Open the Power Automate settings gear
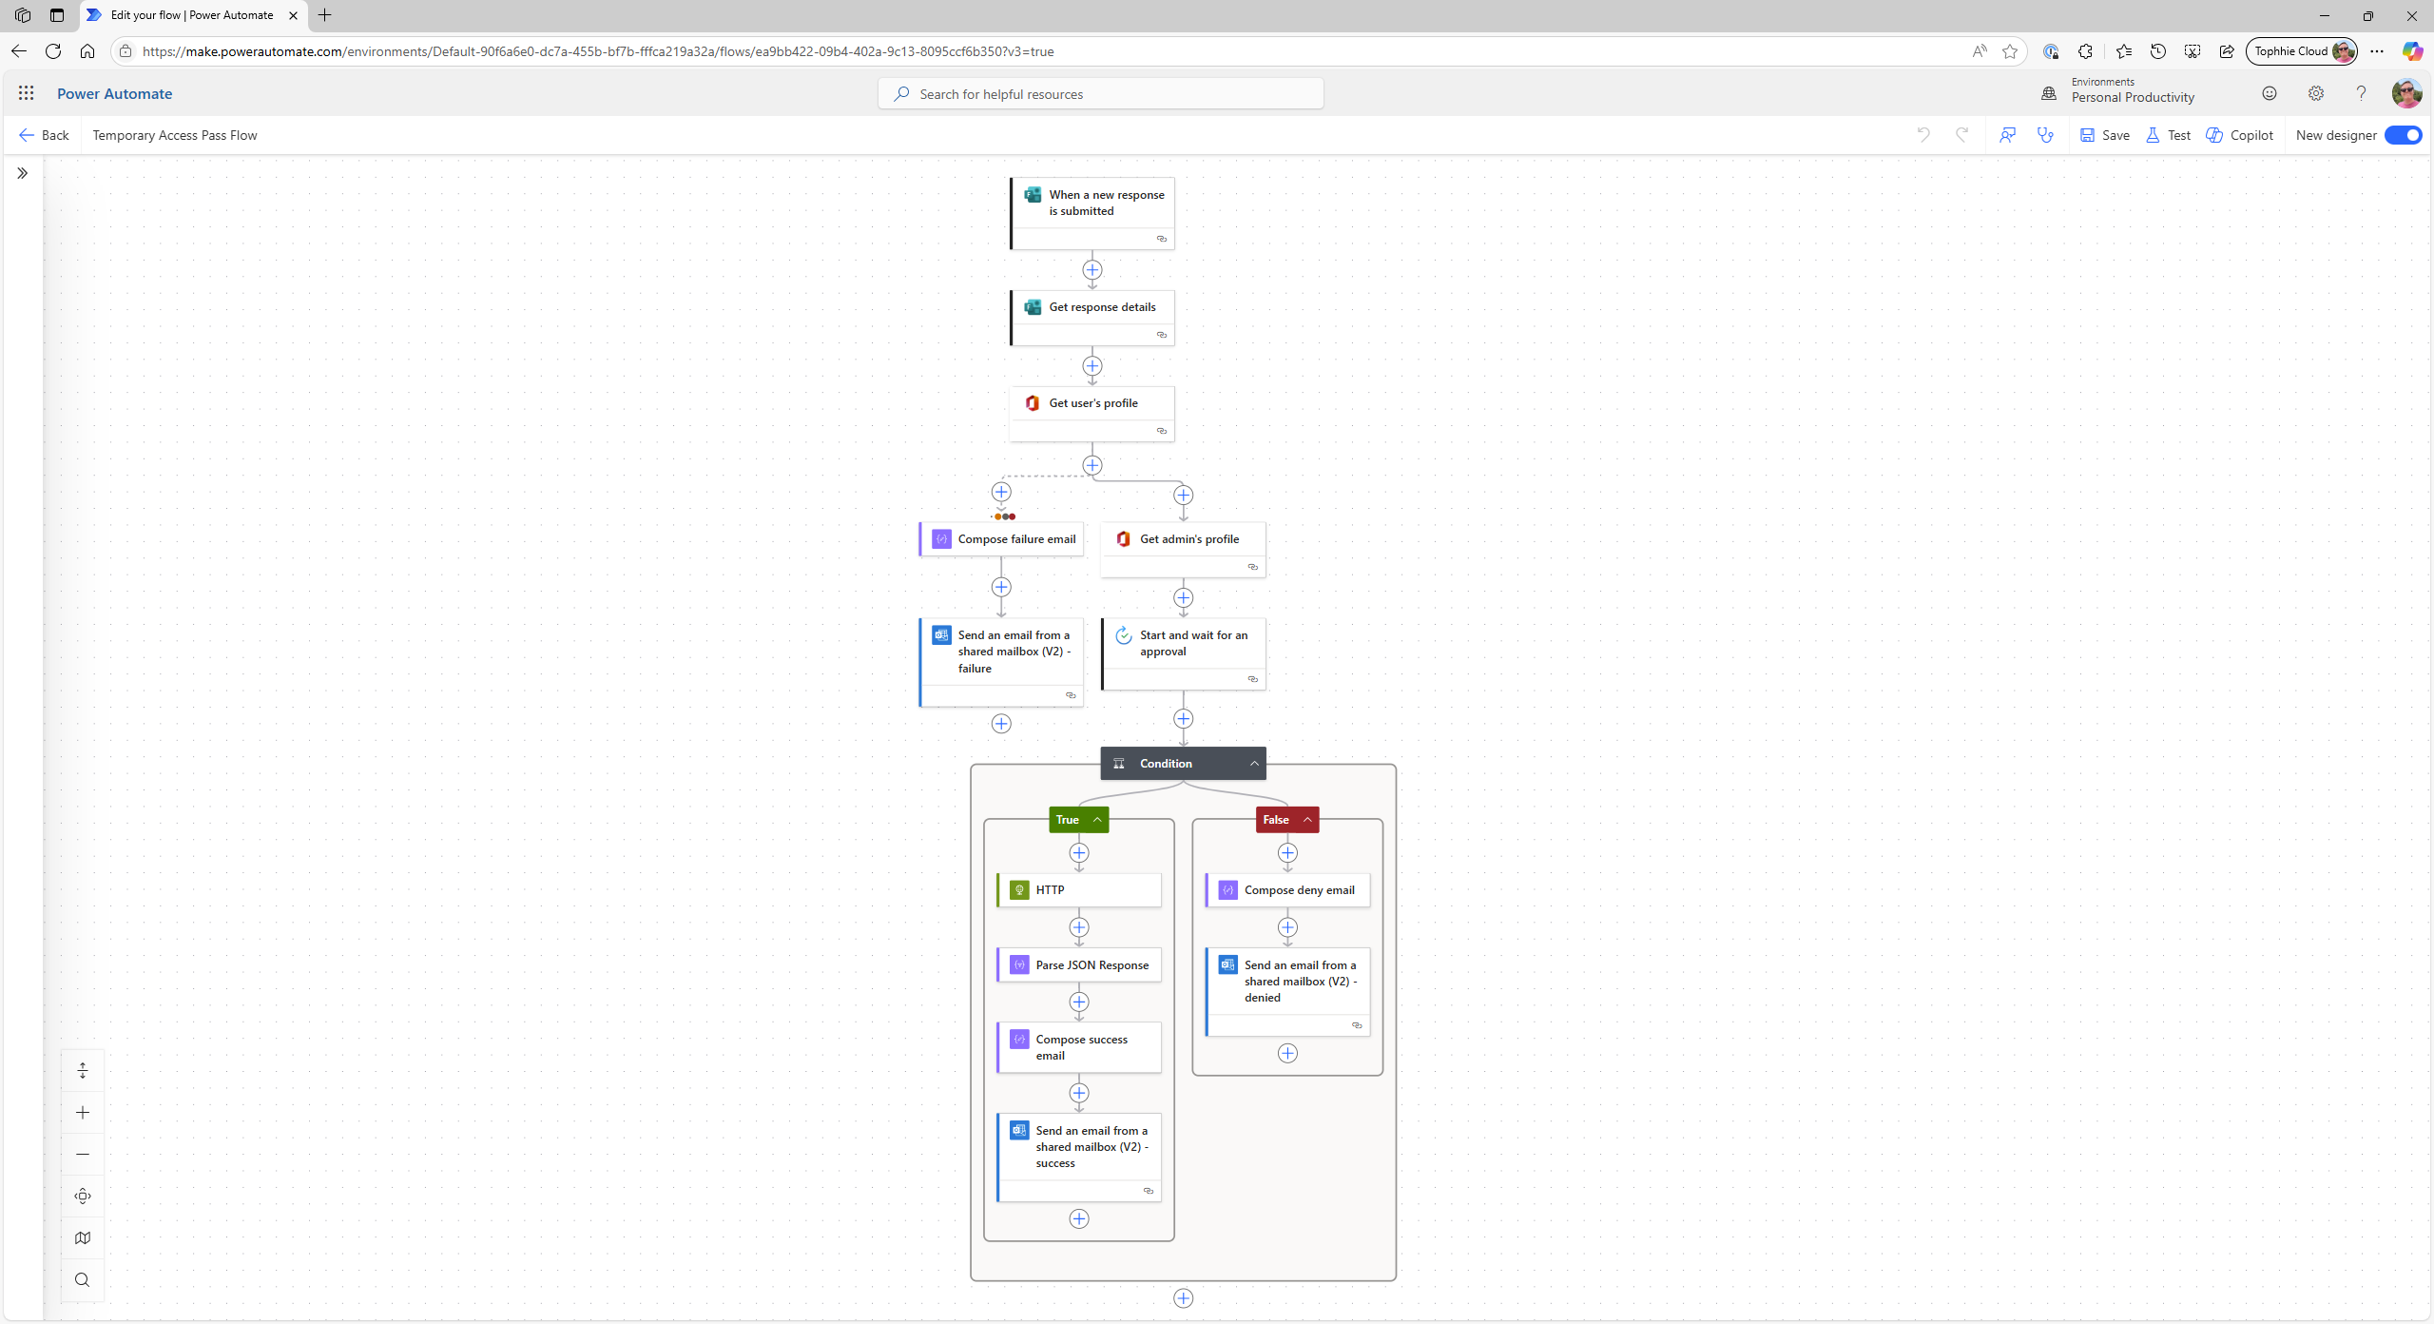 (x=2315, y=93)
